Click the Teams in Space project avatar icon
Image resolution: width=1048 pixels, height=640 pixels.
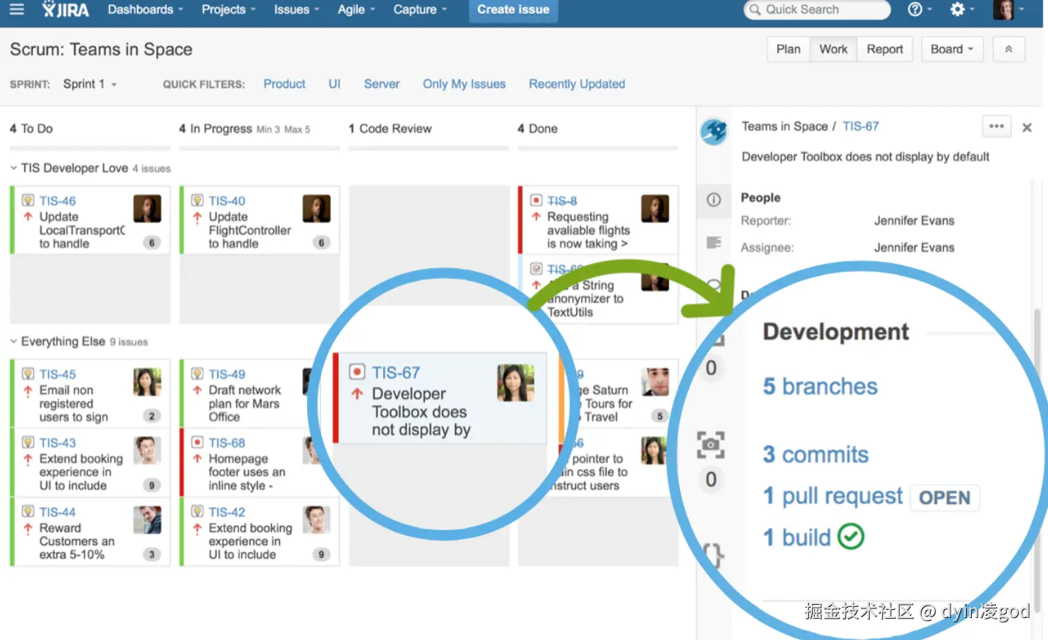click(x=714, y=132)
